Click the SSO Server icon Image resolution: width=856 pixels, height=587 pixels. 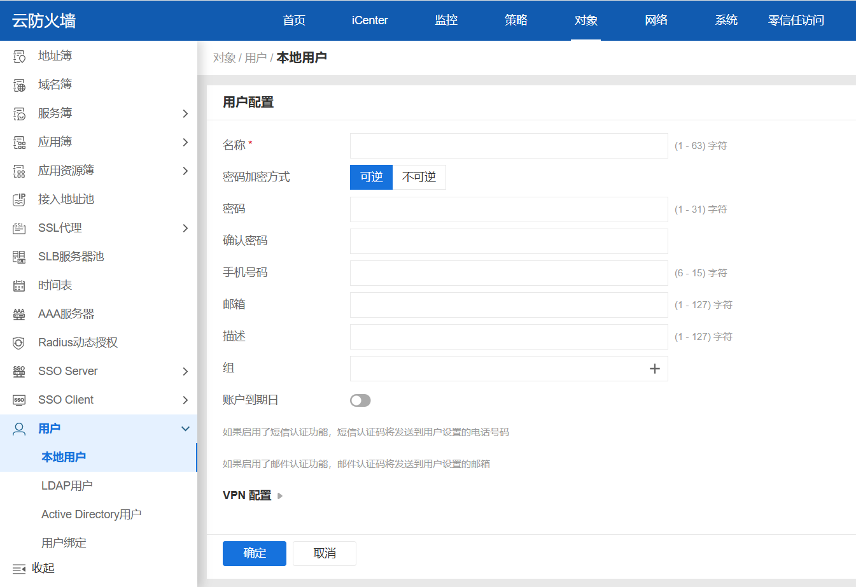tap(19, 372)
